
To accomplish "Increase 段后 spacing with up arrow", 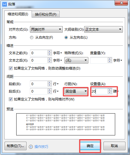I will point(50,90).
